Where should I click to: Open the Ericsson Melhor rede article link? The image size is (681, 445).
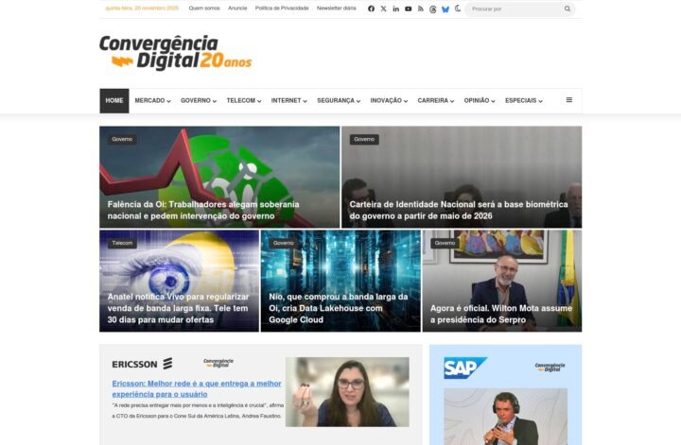196,388
